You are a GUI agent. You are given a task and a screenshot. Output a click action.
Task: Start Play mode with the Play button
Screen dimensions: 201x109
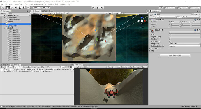(93, 8)
